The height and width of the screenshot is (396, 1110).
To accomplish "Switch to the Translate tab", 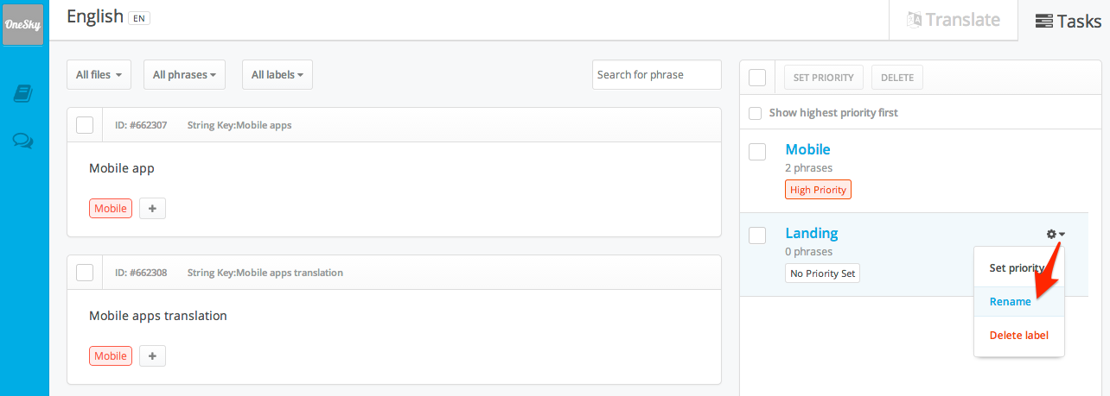I will (954, 20).
